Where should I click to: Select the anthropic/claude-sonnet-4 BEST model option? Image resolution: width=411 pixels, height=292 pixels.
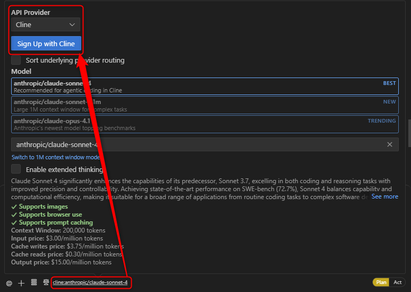click(204, 87)
